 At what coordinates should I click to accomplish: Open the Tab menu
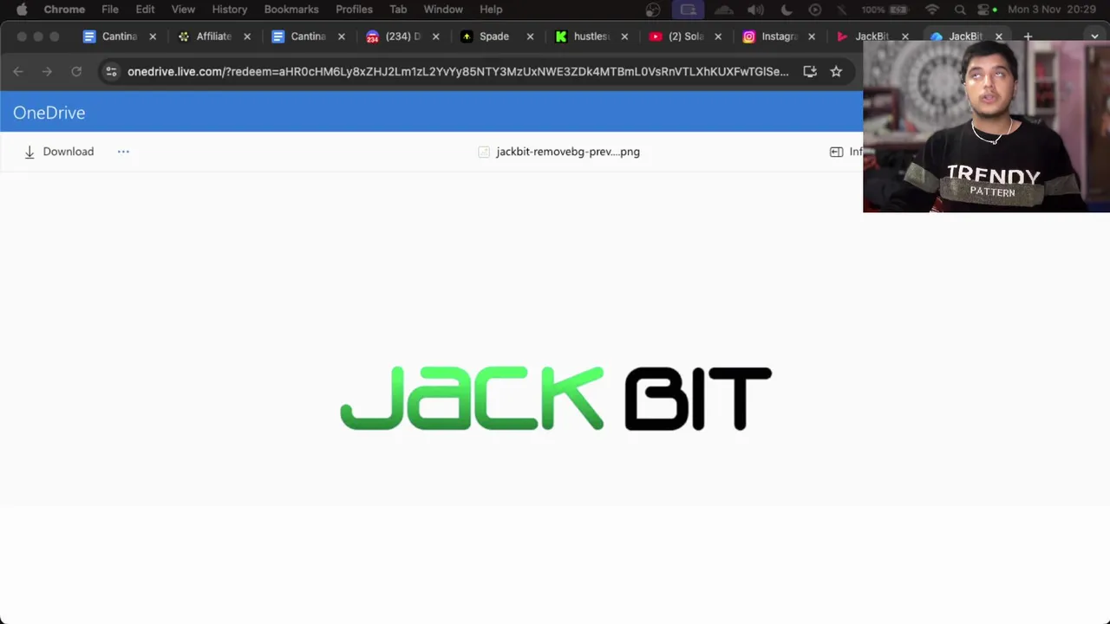point(398,10)
